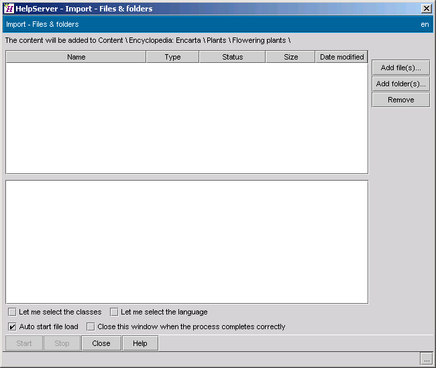Sort by the Date modified column header
Screen dimensions: 436x368
(341, 57)
